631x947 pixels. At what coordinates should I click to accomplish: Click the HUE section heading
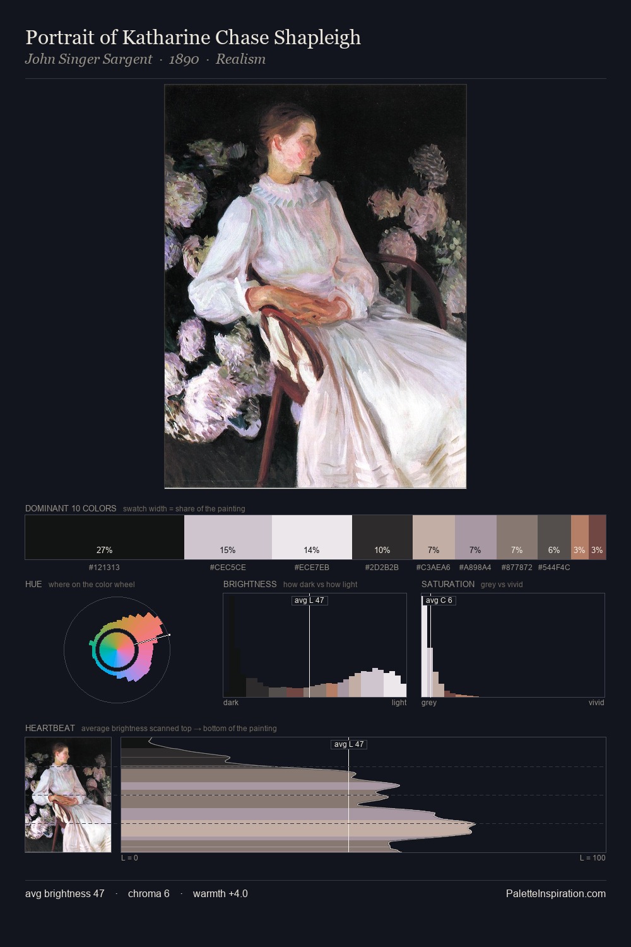point(33,584)
